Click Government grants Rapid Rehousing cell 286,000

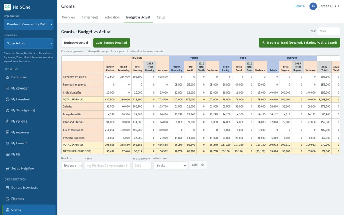(124, 77)
